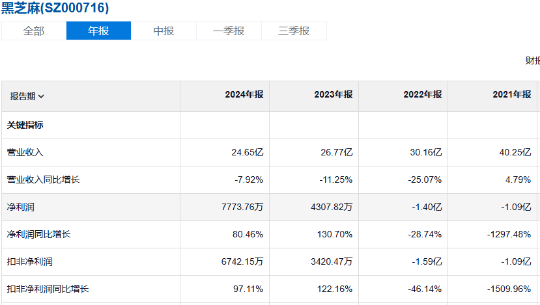Switch to the 一季报 first-quarter tab
This screenshot has width=540, height=305.
pos(229,31)
